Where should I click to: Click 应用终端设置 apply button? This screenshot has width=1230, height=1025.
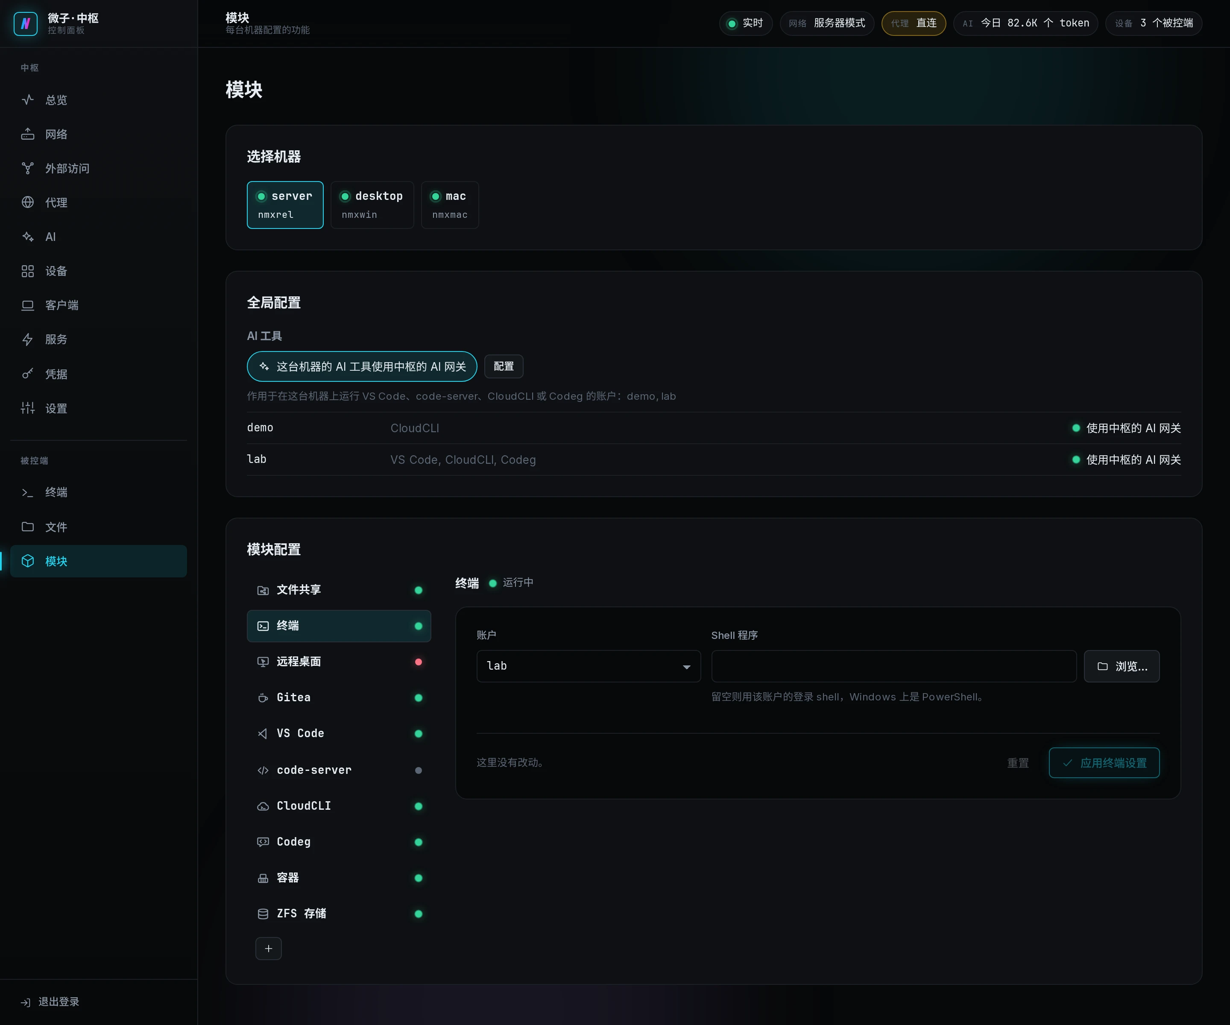[x=1104, y=763]
